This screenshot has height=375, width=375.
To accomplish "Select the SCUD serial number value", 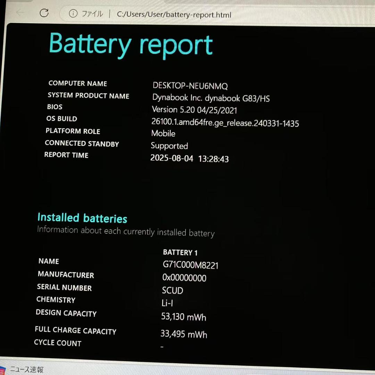I will point(172,291).
